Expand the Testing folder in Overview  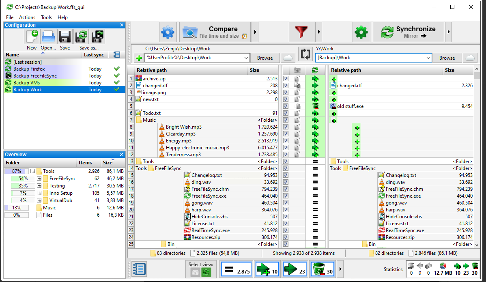pos(39,186)
